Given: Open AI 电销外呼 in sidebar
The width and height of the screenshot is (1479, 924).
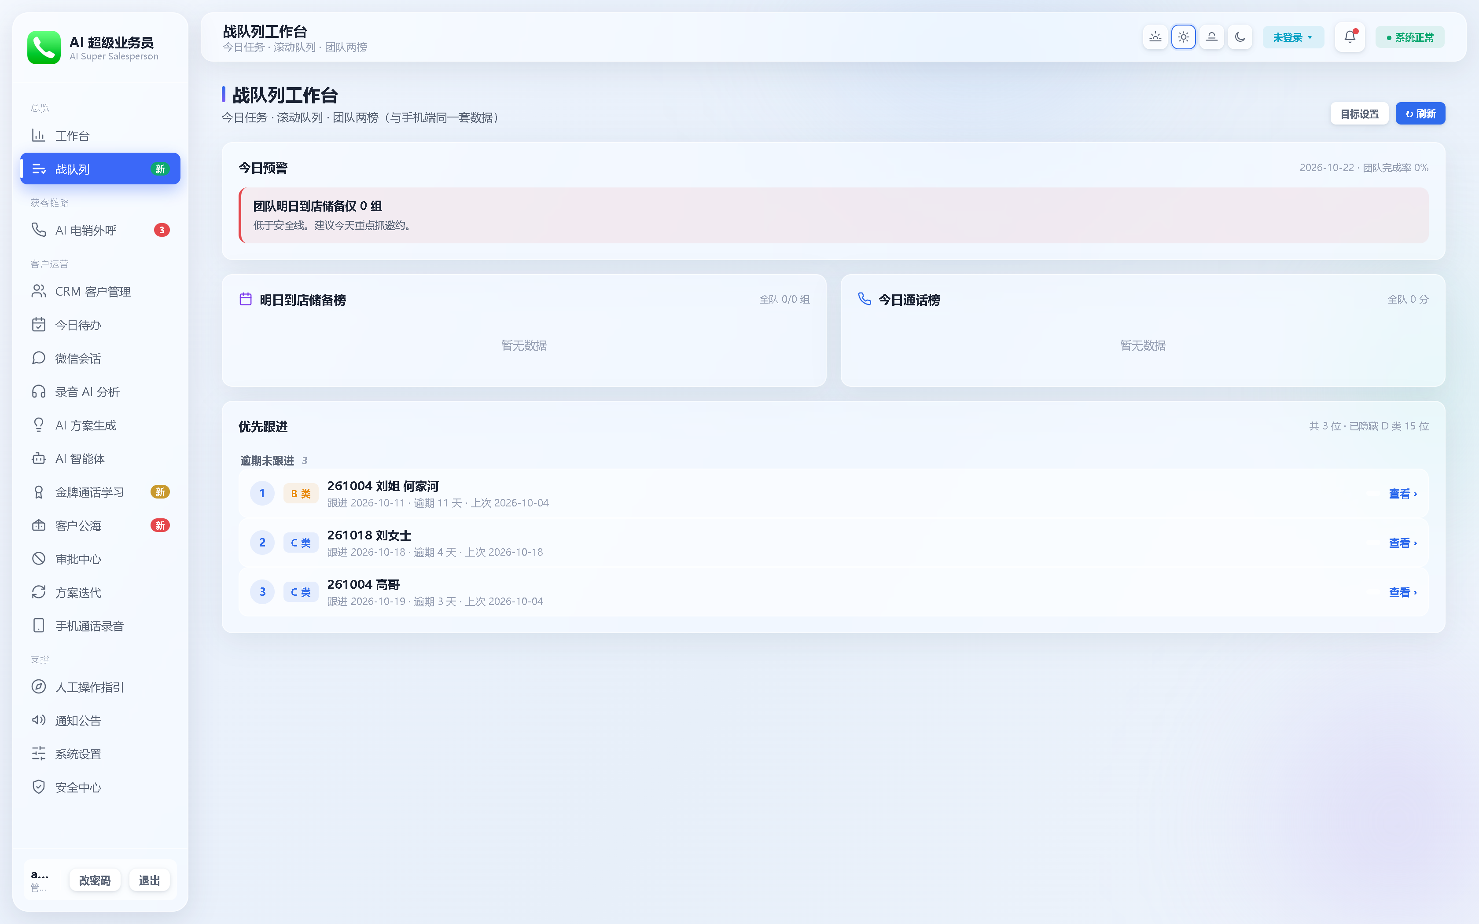Looking at the screenshot, I should (x=100, y=231).
